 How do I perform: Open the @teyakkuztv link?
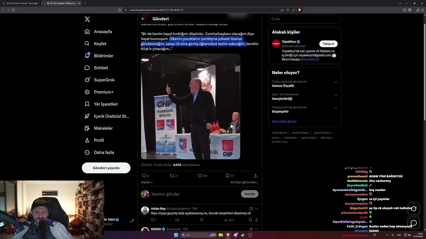[x=310, y=59]
